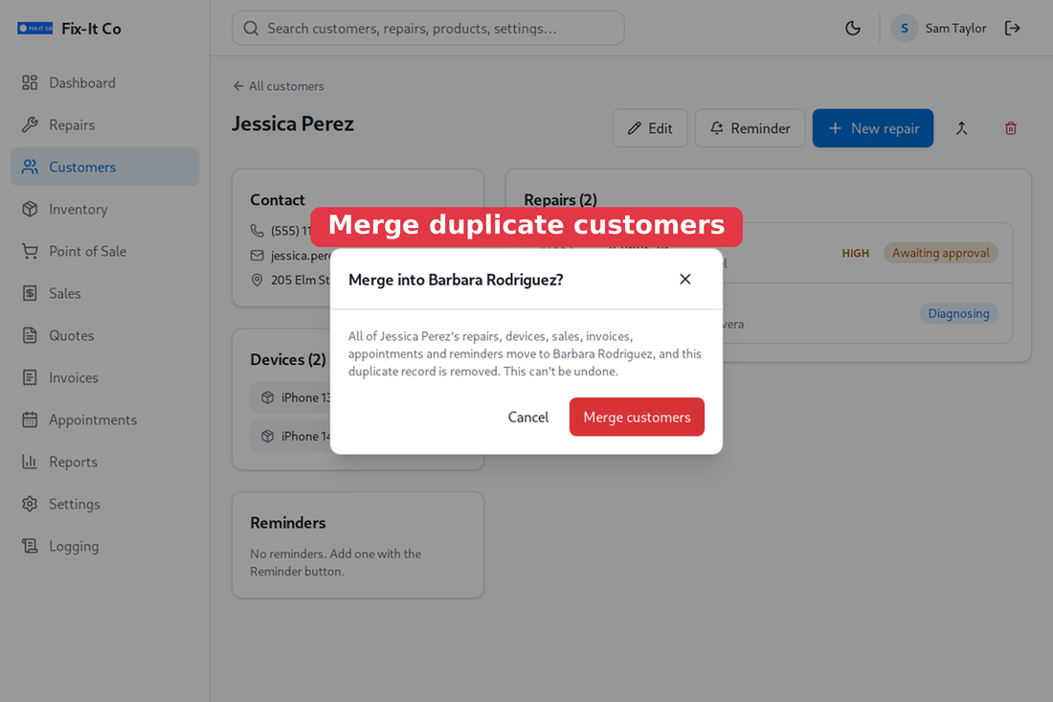Click the Sam Taylor user name
Image resolution: width=1053 pixels, height=702 pixels.
[x=955, y=28]
